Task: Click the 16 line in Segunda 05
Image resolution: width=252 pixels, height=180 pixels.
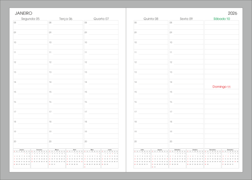Action: click(x=33, y=104)
